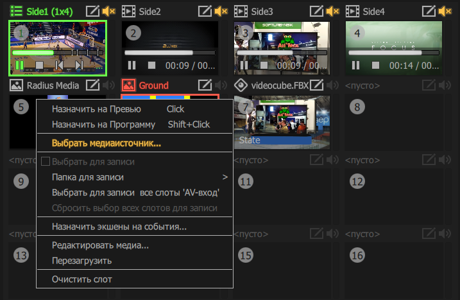The height and width of the screenshot is (300, 460).
Task: Expand the 'Папка для записи' submenu
Action: click(135, 177)
